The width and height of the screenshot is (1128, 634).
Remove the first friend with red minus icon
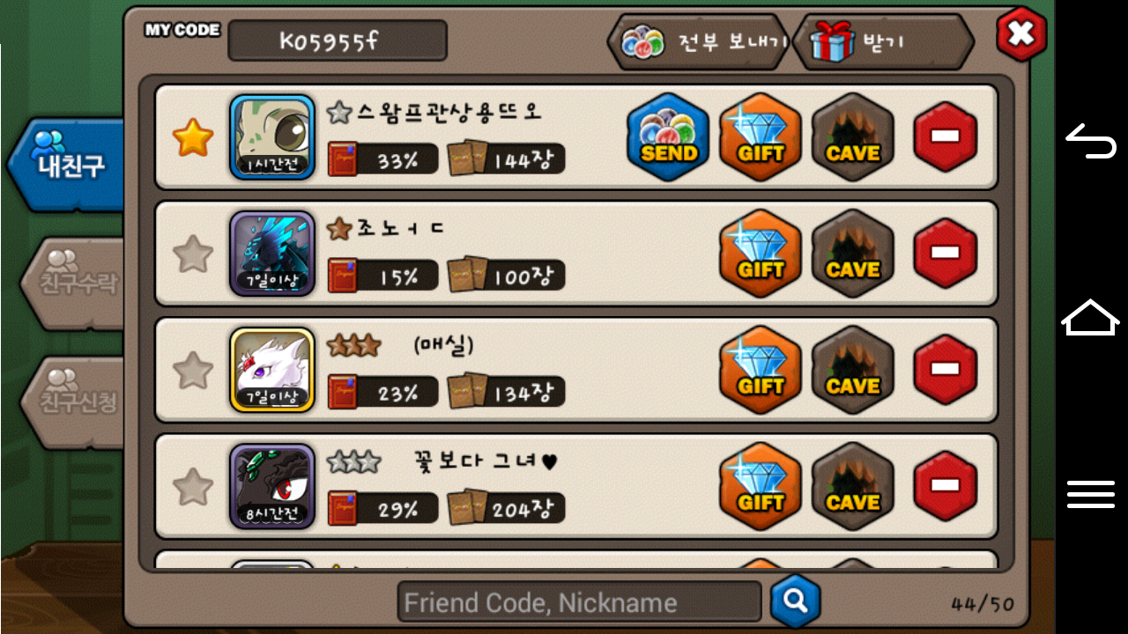click(x=945, y=137)
